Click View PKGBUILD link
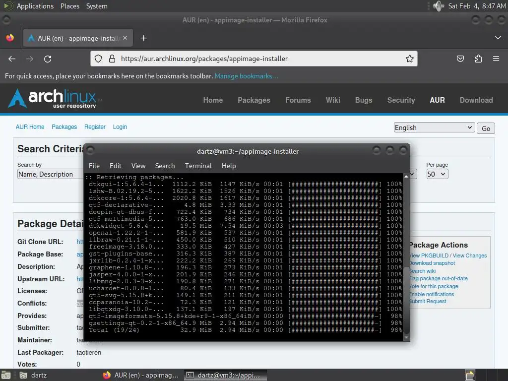Viewport: 508px width, 381px height. (x=429, y=255)
